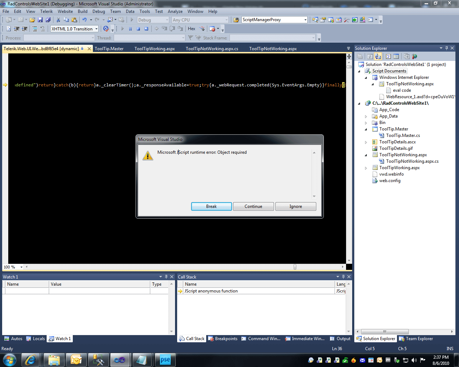Click the Watch 1 Name column header
This screenshot has height=367, width=459.
click(27, 284)
